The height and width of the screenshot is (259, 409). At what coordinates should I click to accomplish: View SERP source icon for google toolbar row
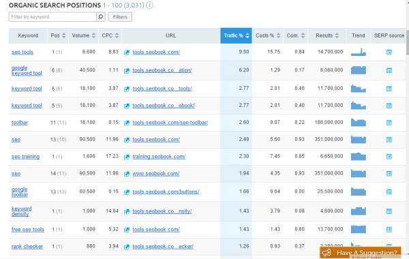[389, 192]
